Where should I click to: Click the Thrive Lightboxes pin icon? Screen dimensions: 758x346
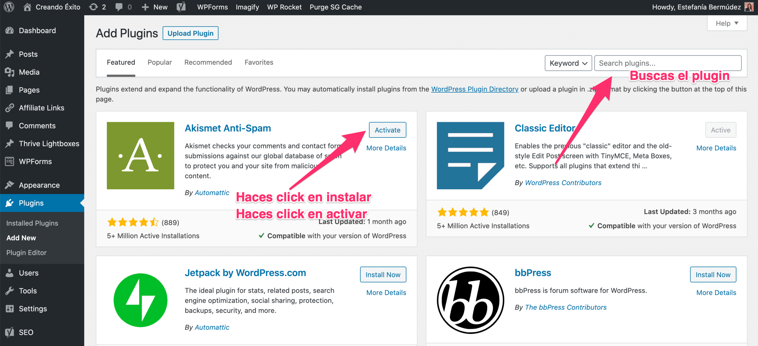[x=9, y=143]
